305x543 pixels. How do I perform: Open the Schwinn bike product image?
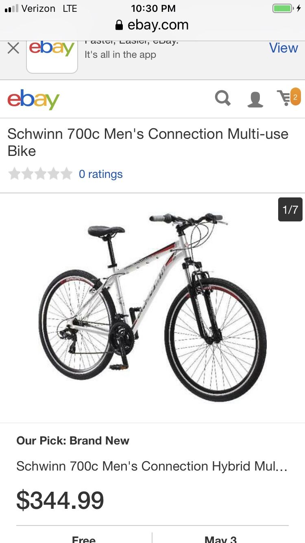pos(152,308)
